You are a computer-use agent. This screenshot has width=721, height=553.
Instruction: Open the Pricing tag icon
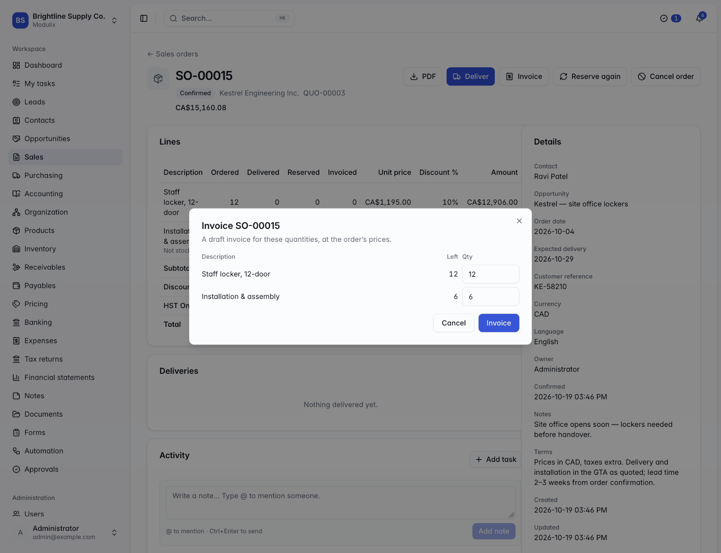click(16, 304)
